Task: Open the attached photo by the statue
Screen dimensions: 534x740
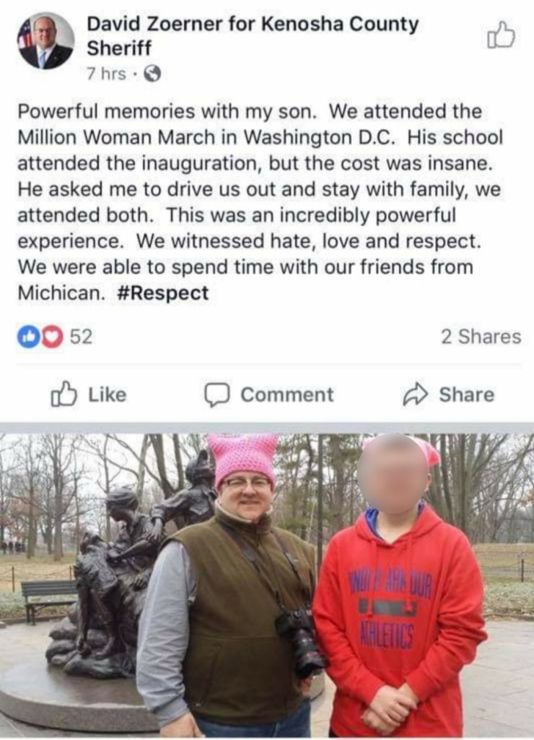Action: (267, 585)
